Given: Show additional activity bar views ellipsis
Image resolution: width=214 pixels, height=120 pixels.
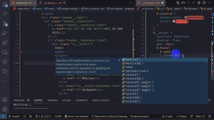Looking at the screenshot, I should [5, 81].
